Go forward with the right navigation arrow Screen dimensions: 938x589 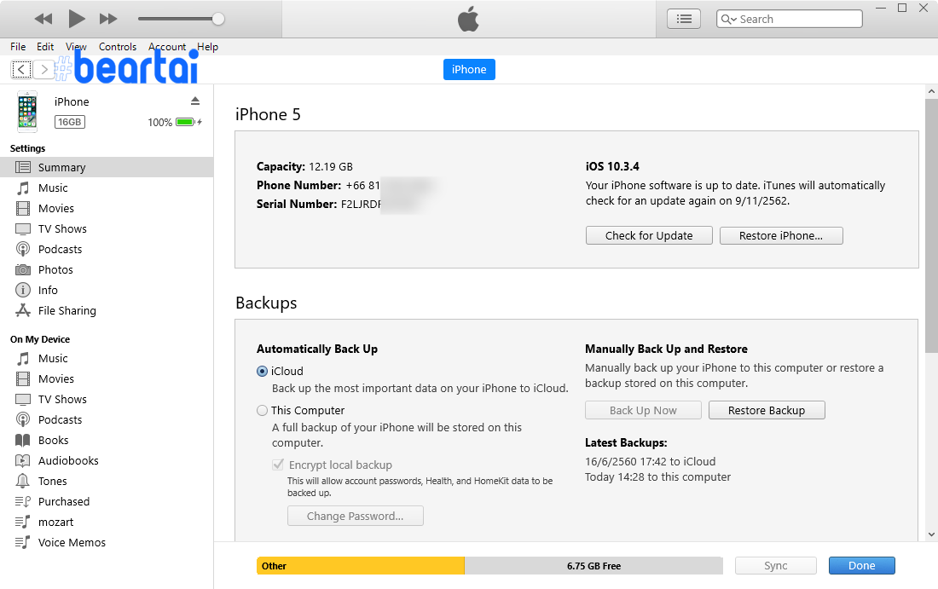(x=43, y=69)
